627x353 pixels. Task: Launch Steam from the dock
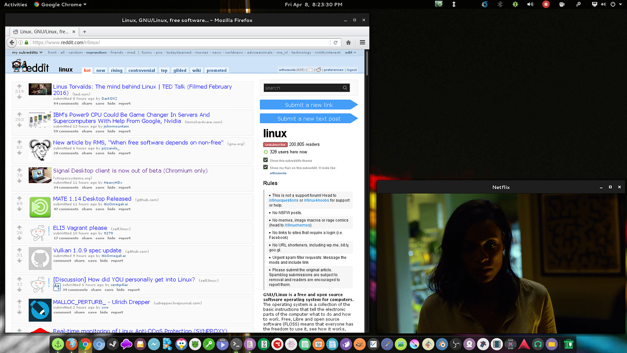112,344
